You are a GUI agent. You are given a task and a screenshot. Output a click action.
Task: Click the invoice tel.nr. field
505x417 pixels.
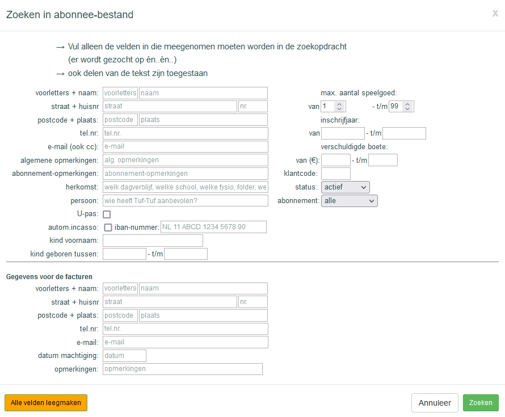[186, 328]
